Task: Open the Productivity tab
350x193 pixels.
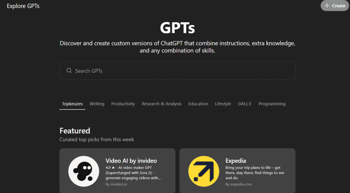Action: pyautogui.click(x=123, y=104)
